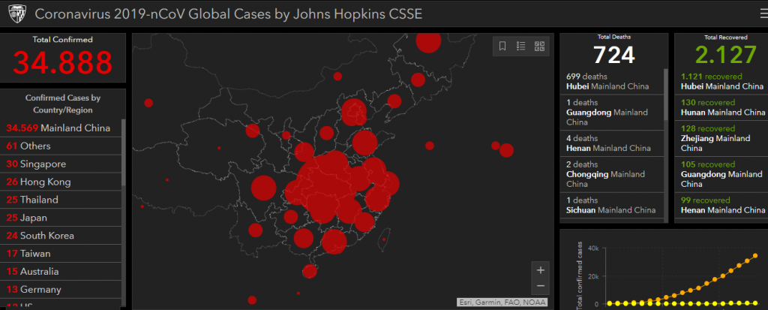The width and height of the screenshot is (768, 310).
Task: Select Mainland China in the country list
Action: tap(60, 128)
